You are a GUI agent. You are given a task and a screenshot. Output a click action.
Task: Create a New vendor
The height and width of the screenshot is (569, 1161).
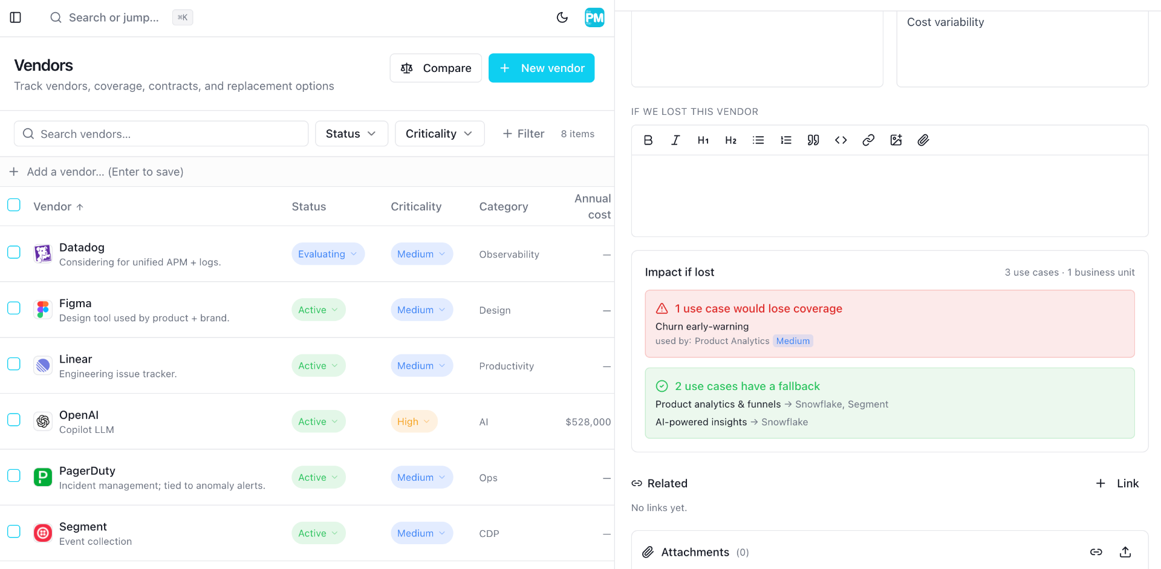(x=541, y=68)
